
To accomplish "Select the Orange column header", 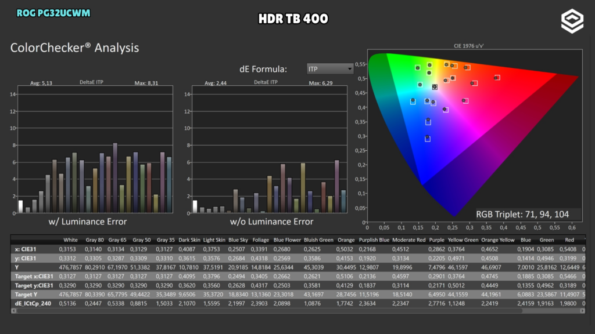I will coord(346,240).
